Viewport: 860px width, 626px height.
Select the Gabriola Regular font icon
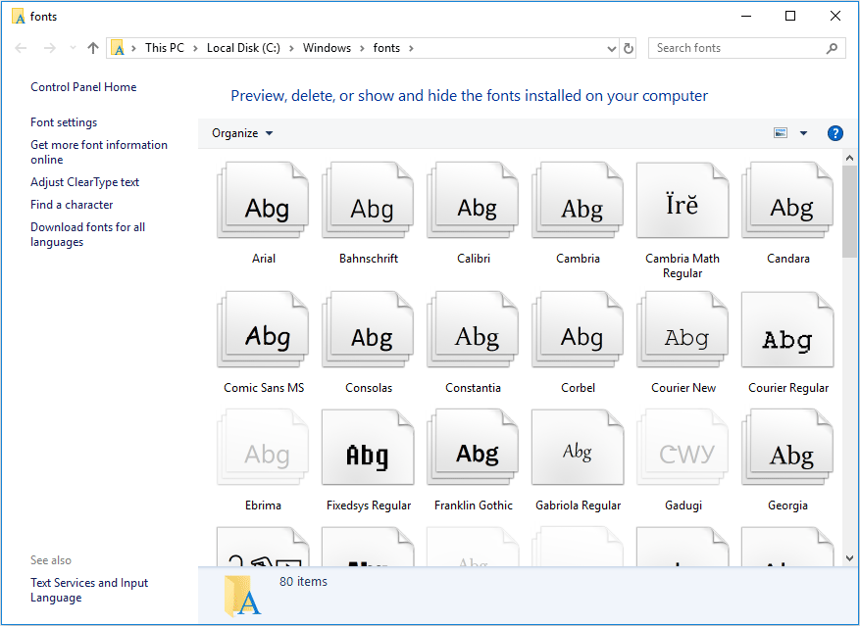pyautogui.click(x=578, y=448)
